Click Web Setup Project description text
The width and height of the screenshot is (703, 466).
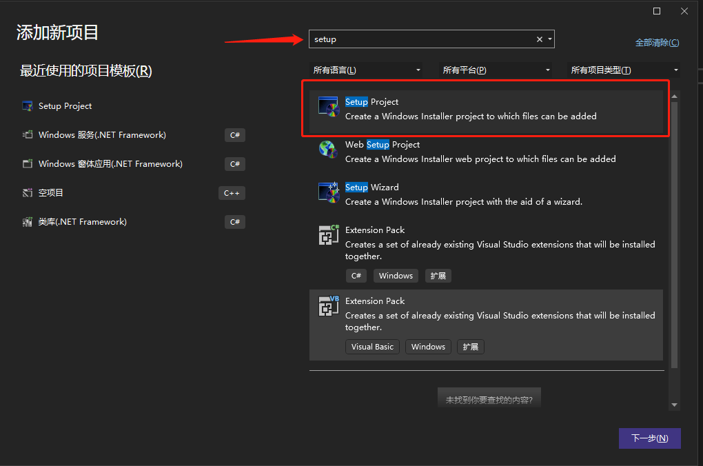(x=480, y=159)
